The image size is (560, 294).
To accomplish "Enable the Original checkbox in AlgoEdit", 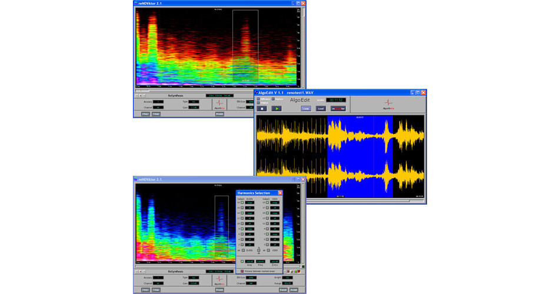I will (x=258, y=103).
